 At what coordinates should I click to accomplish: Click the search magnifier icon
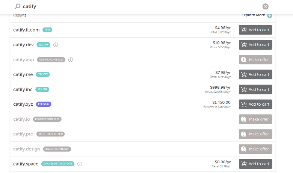pyautogui.click(x=17, y=6)
